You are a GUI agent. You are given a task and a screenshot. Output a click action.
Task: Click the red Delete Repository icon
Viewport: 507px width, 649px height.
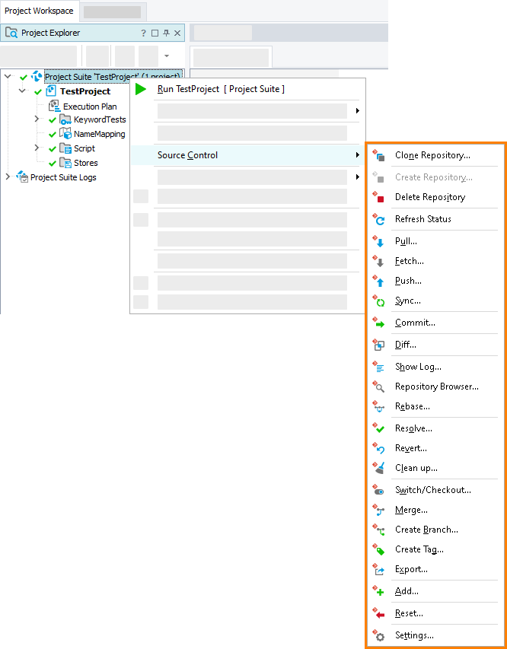pos(378,197)
